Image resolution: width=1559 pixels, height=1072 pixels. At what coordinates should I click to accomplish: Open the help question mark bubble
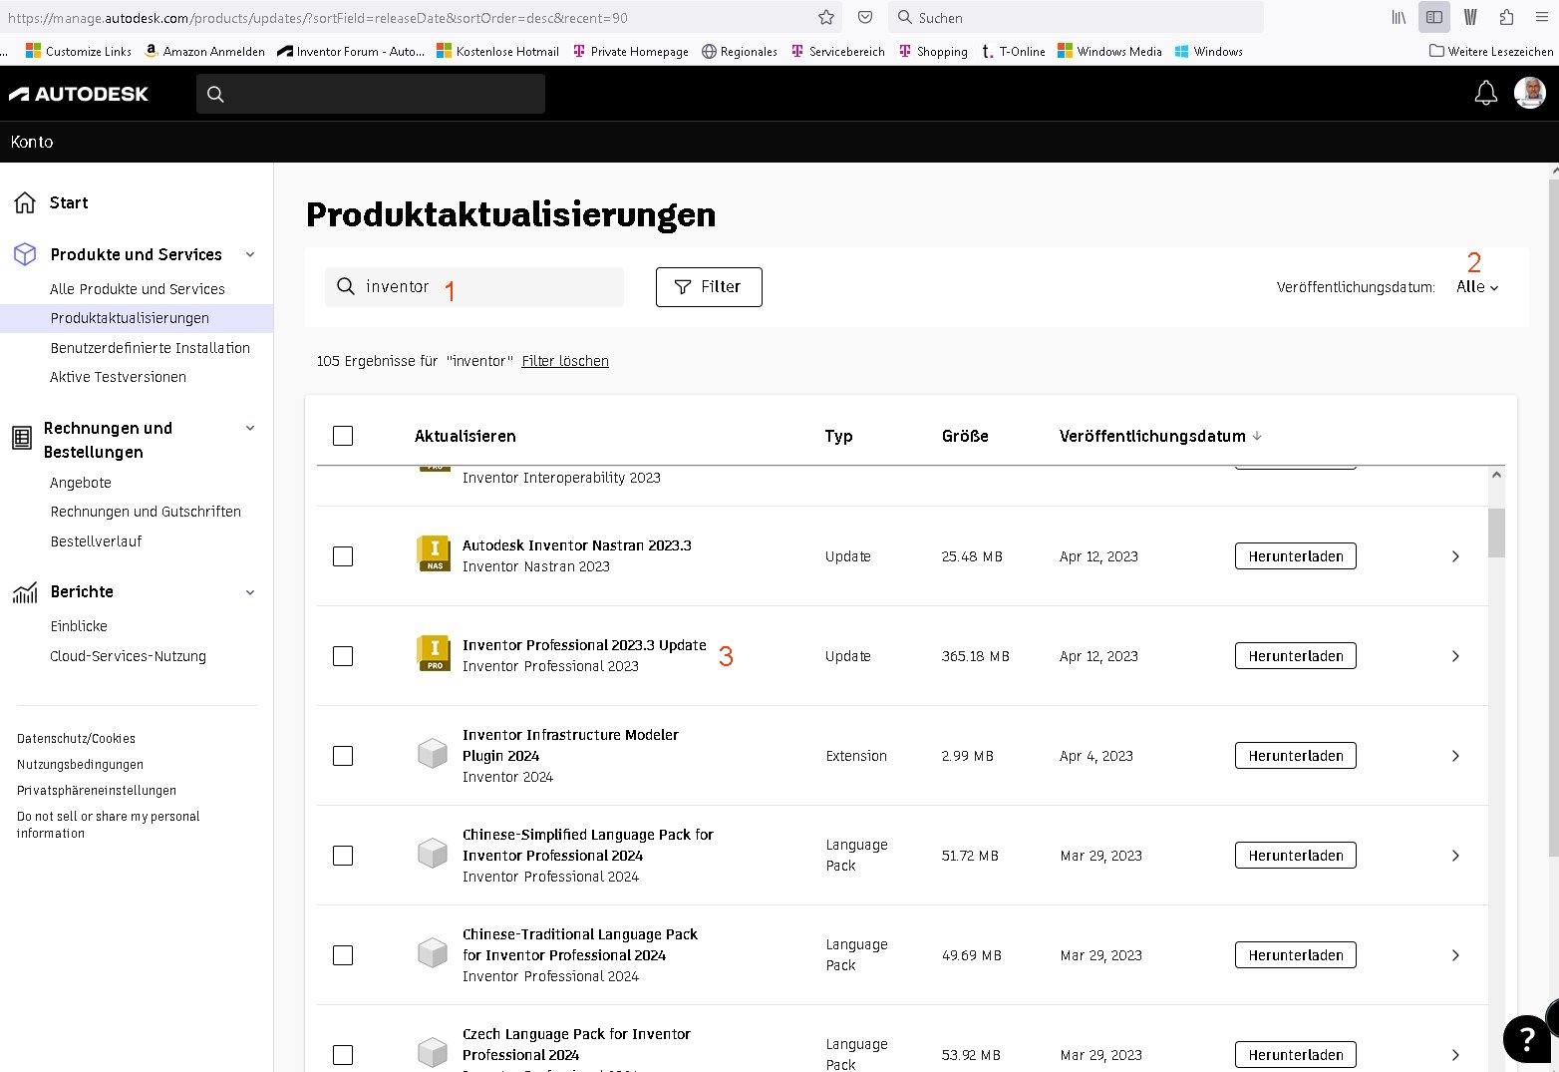click(1526, 1039)
